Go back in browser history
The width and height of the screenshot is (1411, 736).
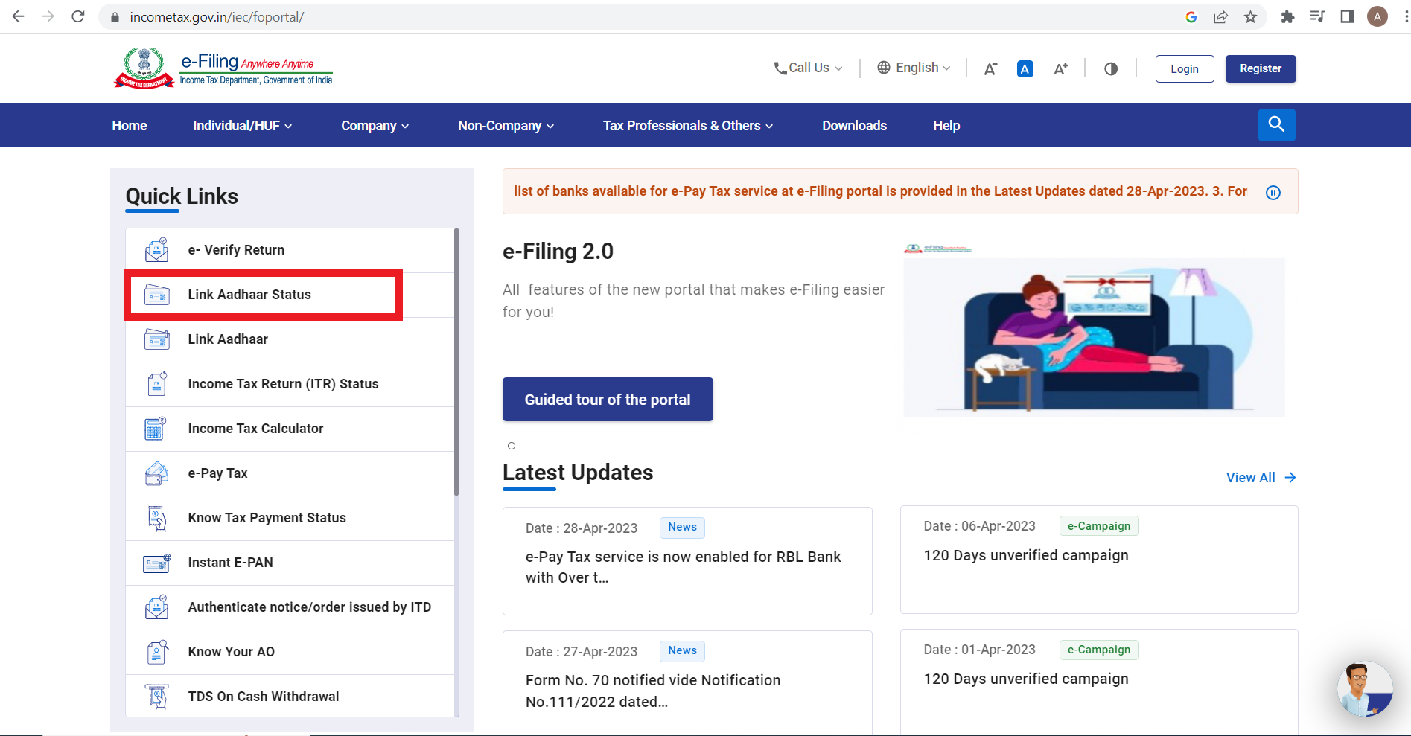(19, 16)
